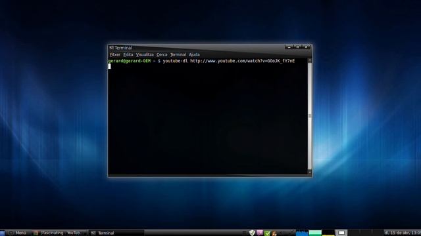Close the Terminal window
Screen dimensions: 421x236
pos(306,47)
